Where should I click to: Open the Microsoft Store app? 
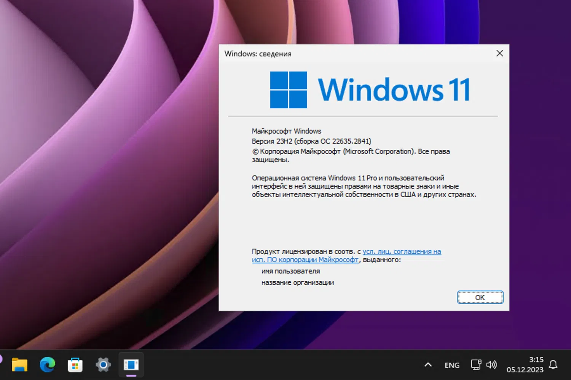75,364
